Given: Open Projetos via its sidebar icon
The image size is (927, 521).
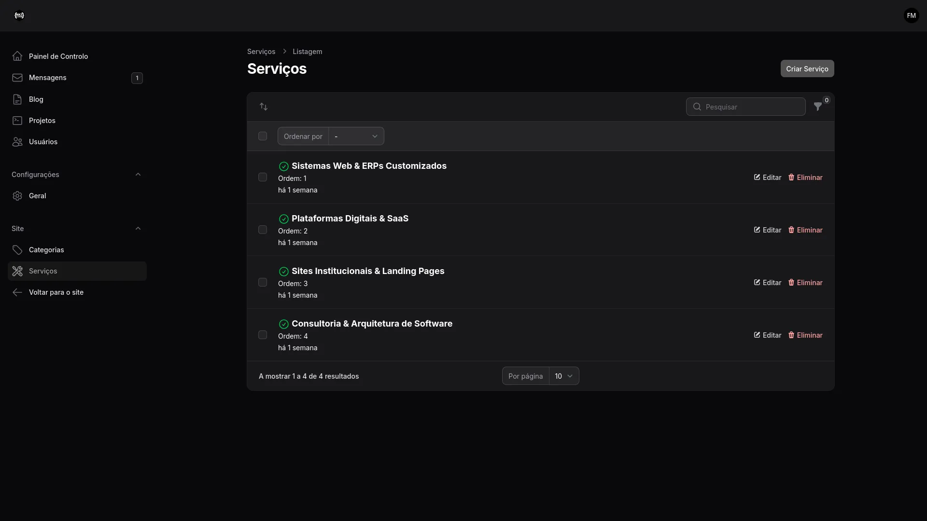Looking at the screenshot, I should [x=17, y=120].
